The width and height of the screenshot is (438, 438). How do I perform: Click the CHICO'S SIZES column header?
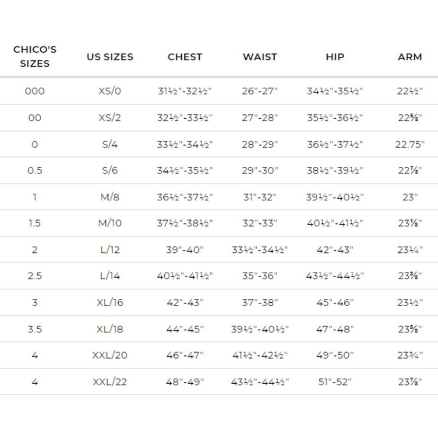(35, 57)
